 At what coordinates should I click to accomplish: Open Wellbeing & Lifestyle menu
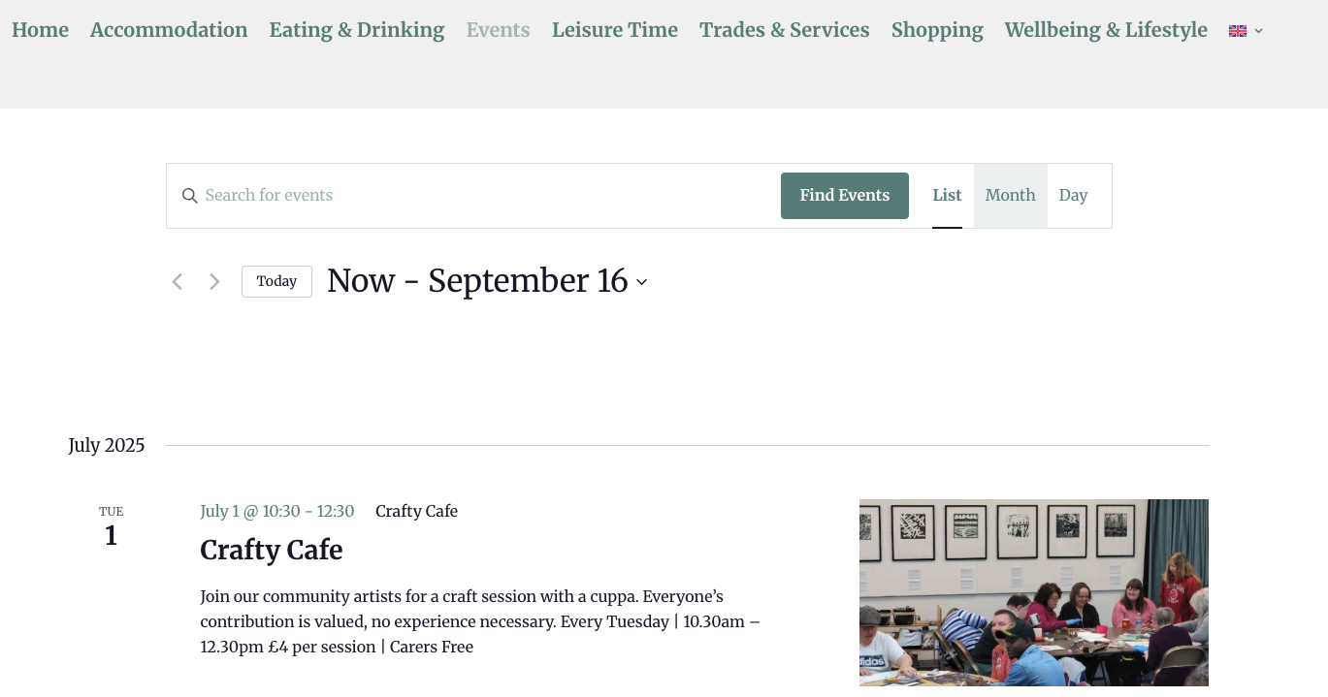[1106, 30]
